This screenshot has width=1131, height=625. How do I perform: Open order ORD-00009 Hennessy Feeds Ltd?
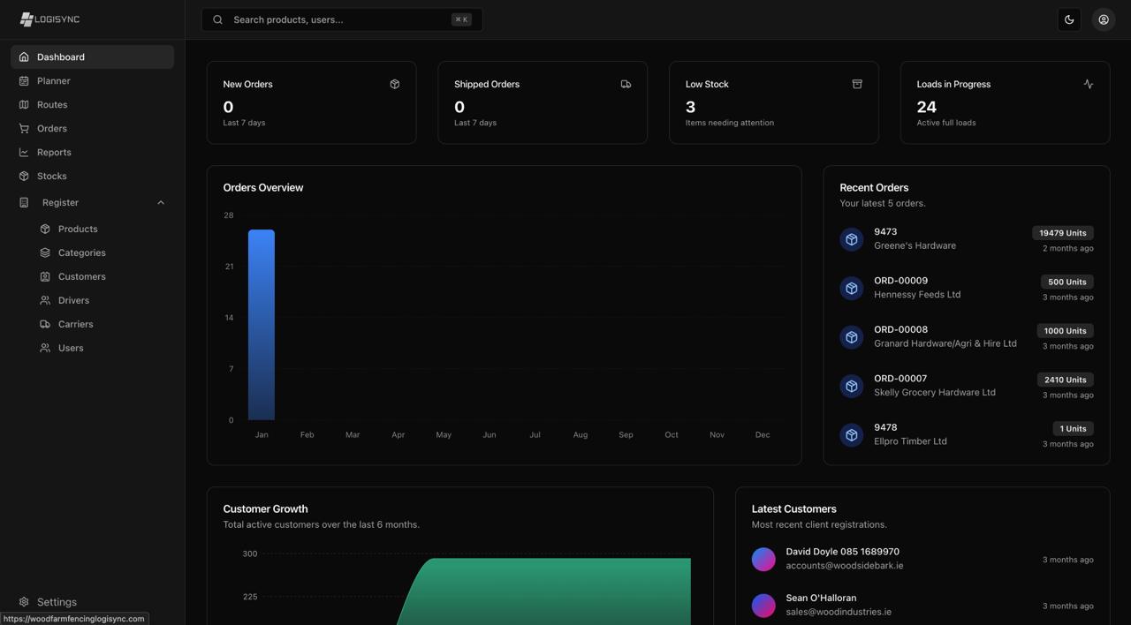coord(967,288)
